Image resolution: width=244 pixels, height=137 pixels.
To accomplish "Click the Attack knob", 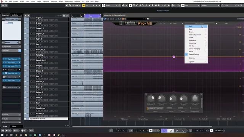I will [x=173, y=99].
